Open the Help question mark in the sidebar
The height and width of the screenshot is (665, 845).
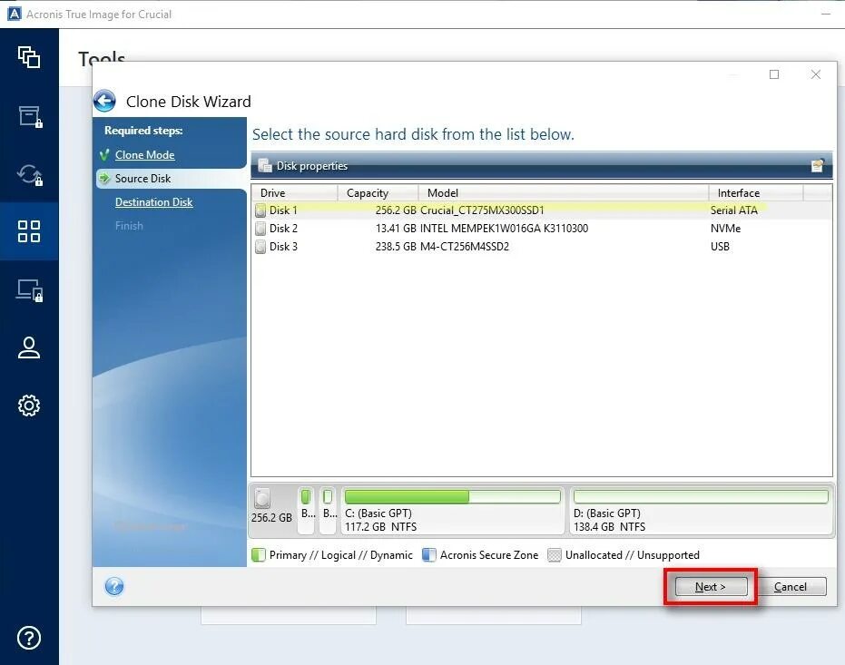pos(29,638)
